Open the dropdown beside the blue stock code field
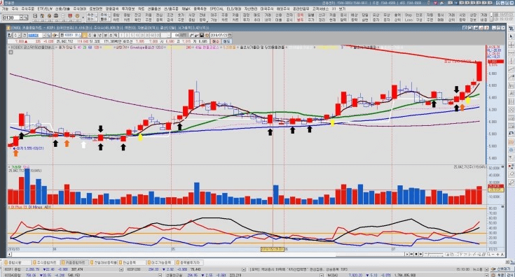This screenshot has width=515, height=277. 44,35
